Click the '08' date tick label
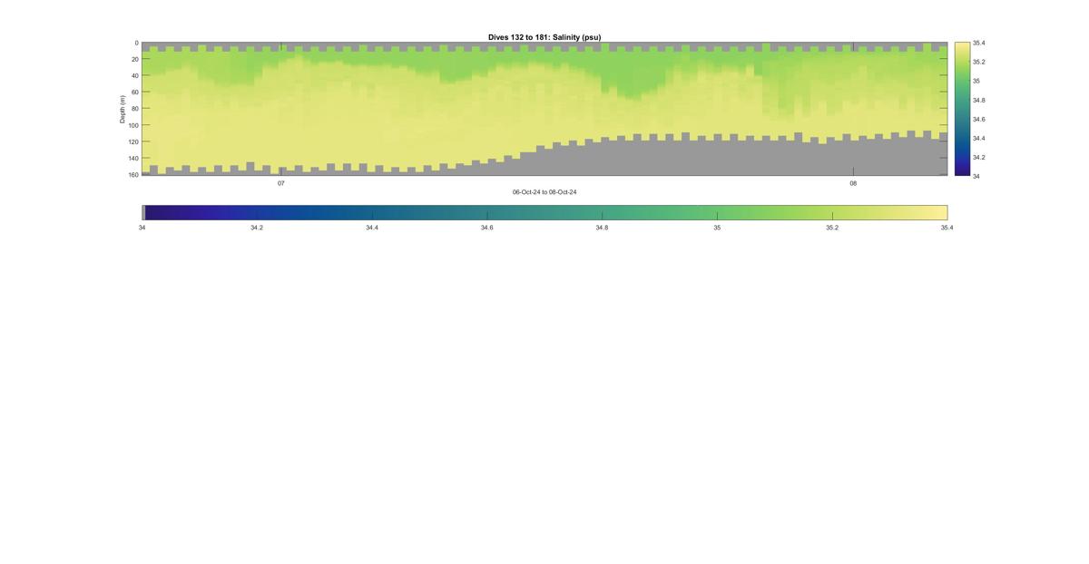This screenshot has width=1089, height=564. [853, 183]
